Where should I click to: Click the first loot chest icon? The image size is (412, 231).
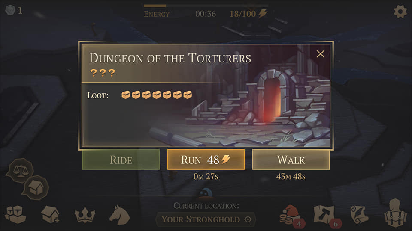(x=126, y=95)
